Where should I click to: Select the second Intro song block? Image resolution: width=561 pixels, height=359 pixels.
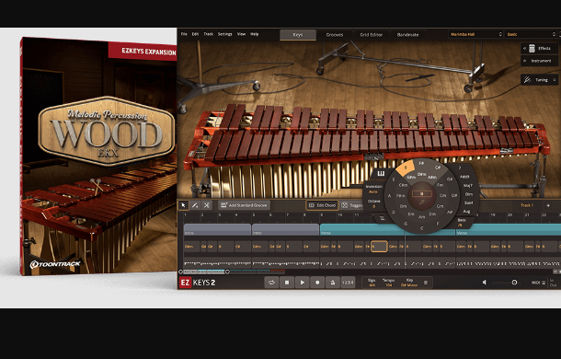click(285, 229)
